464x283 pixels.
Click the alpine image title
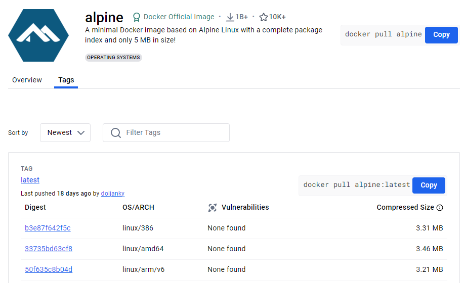[104, 18]
